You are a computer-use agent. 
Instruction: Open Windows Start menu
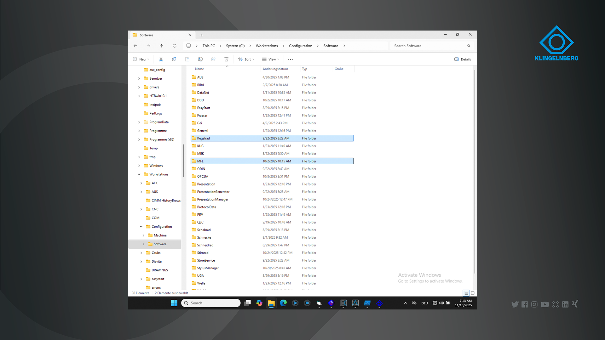click(x=174, y=303)
